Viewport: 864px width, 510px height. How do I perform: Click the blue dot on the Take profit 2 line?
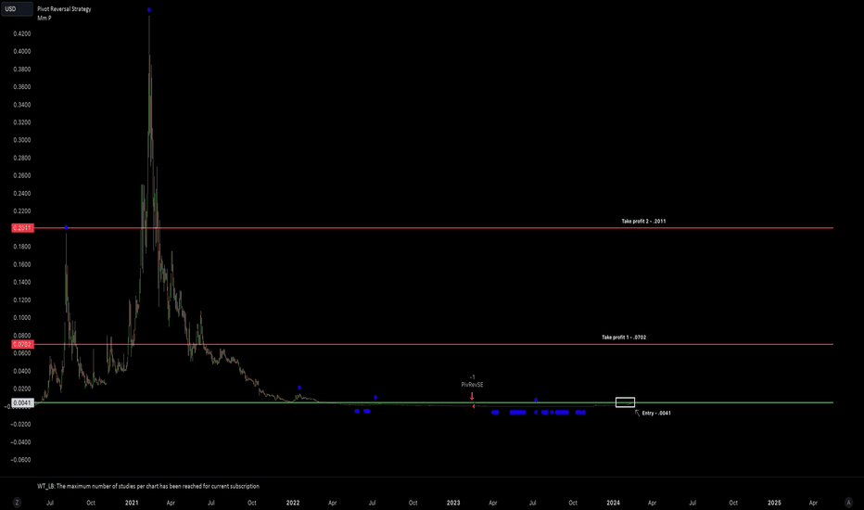(x=66, y=228)
